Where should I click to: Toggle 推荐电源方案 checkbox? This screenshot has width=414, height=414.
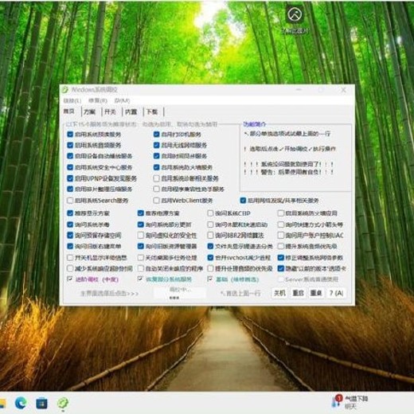(x=140, y=213)
